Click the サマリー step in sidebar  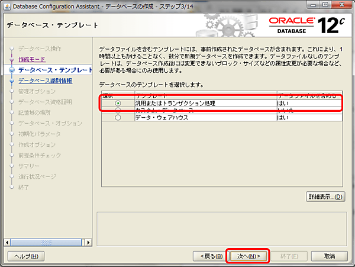pyautogui.click(x=29, y=166)
